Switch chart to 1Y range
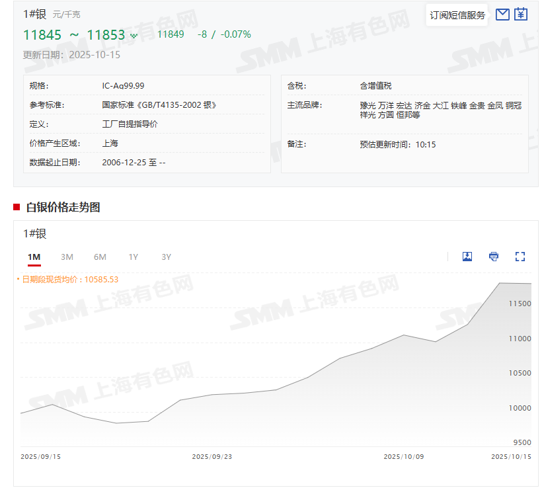 pyautogui.click(x=134, y=257)
